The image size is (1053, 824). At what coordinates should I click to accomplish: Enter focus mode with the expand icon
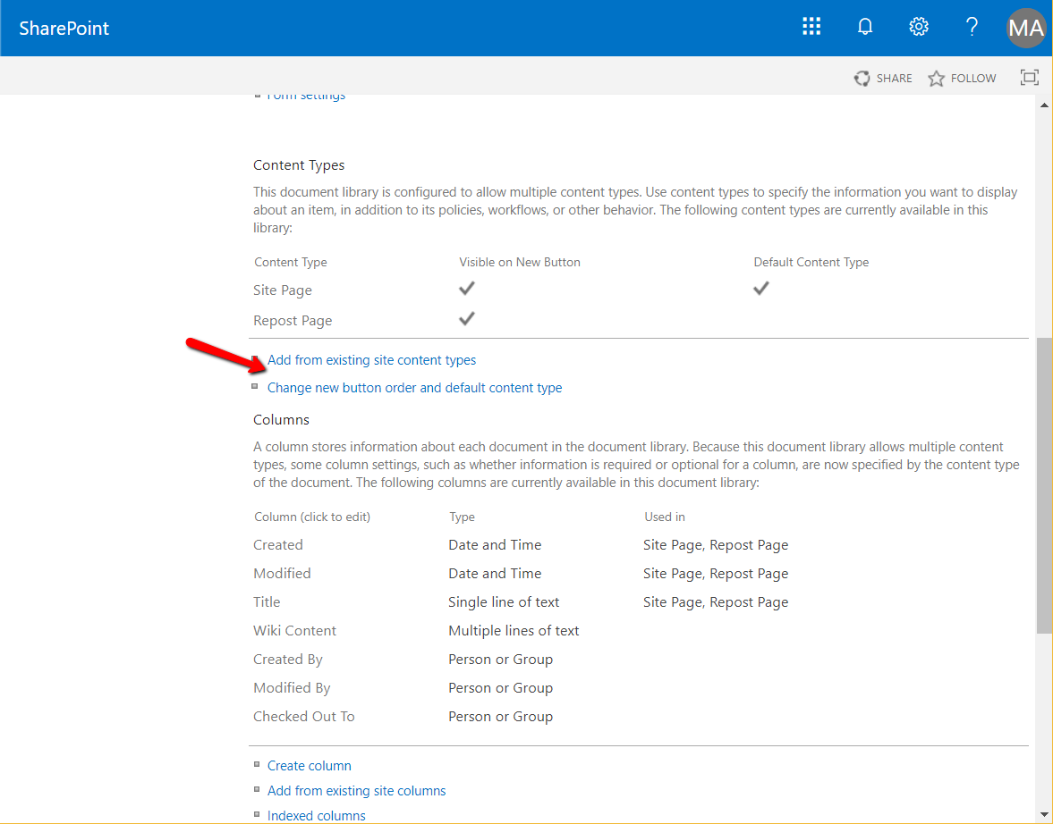tap(1029, 78)
